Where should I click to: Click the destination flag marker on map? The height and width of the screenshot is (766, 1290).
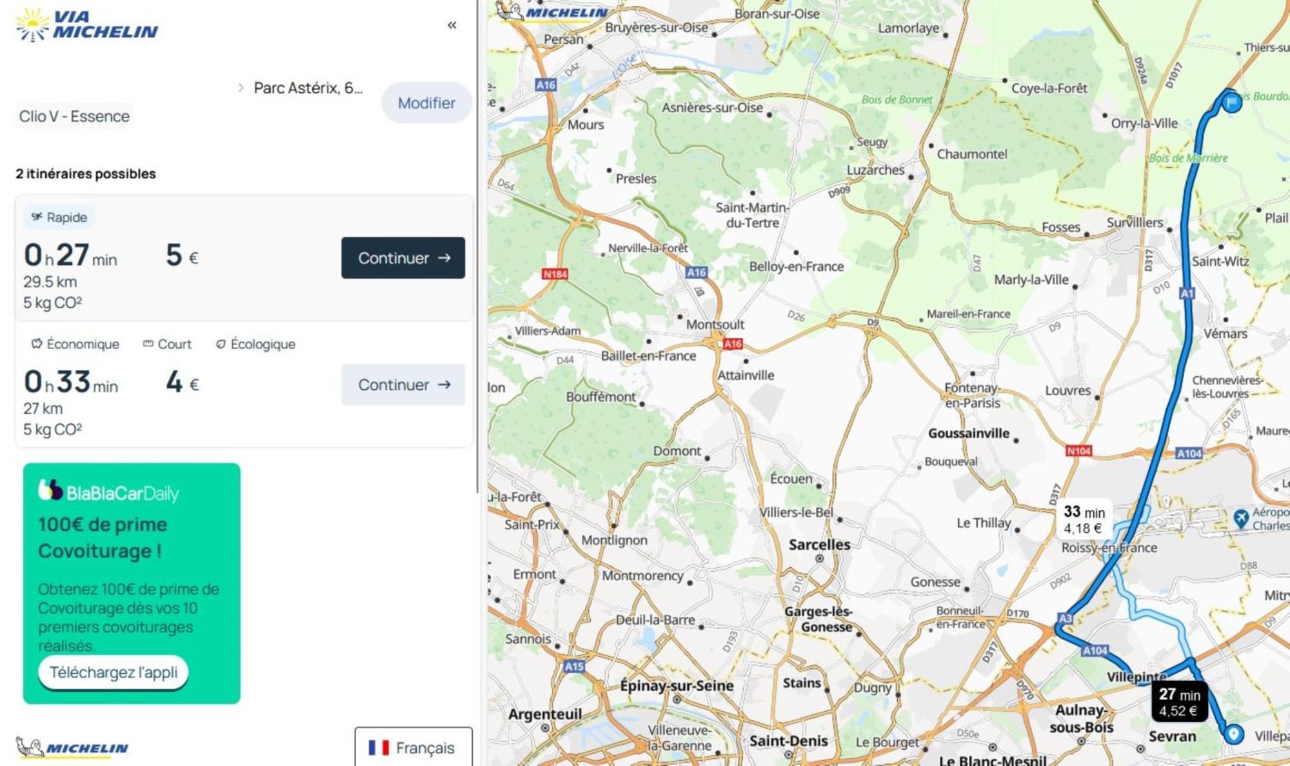1232,103
